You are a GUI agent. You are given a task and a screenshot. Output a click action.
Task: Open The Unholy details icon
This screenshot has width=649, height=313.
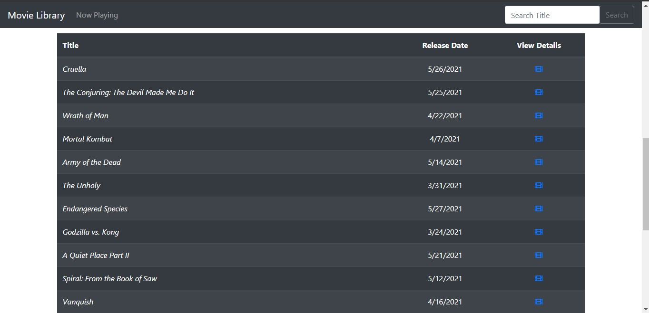click(x=538, y=185)
